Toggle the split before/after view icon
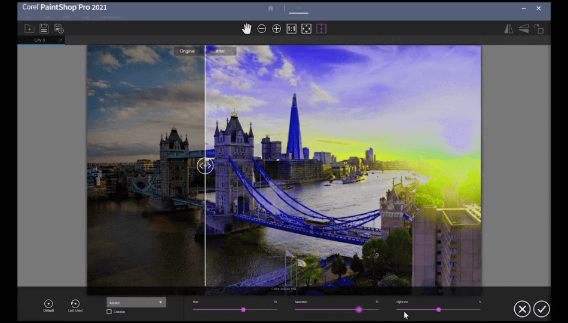568x323 pixels. click(321, 29)
